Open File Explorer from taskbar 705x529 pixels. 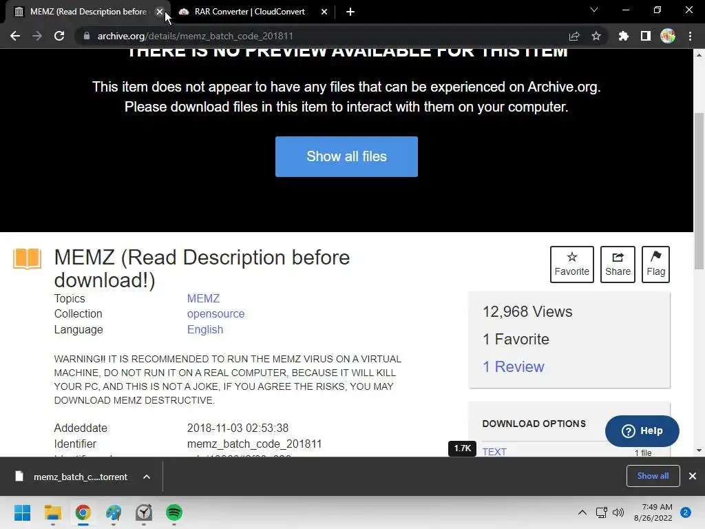(x=52, y=512)
